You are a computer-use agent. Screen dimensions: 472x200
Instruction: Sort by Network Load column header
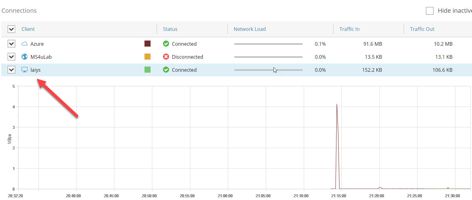coord(250,29)
